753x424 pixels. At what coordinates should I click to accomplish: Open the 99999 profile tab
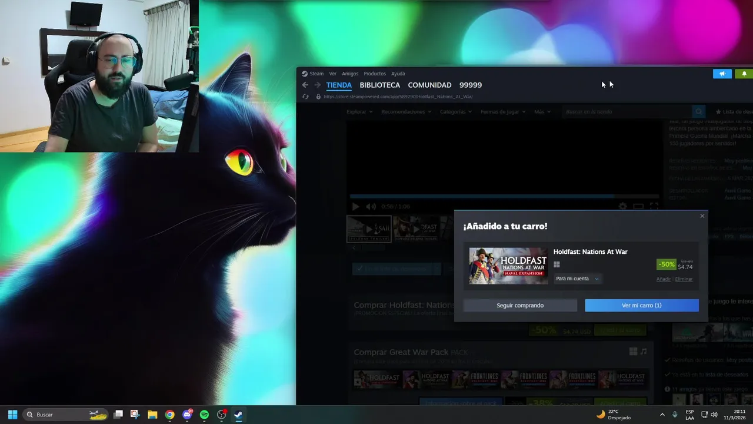471,85
